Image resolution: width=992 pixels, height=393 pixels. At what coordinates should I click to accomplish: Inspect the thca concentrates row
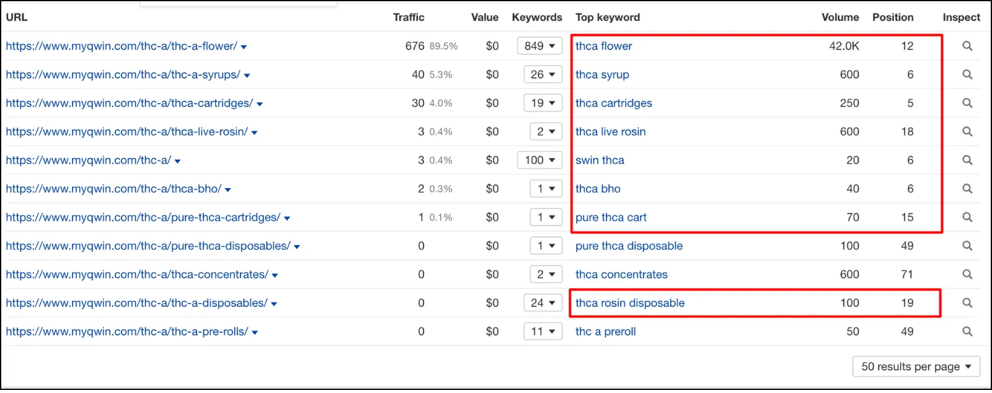coord(967,274)
